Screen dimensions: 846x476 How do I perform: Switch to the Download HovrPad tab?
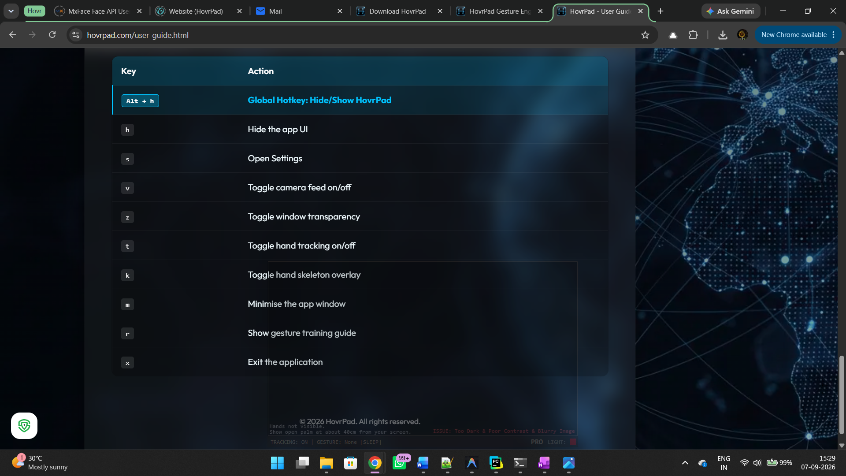coord(397,11)
